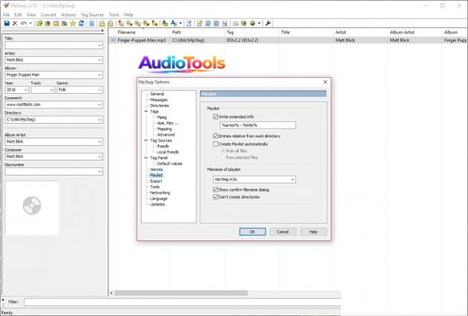Viewport: 468px width, 316px height.
Task: Click the Select all files list icon
Action: point(92,24)
